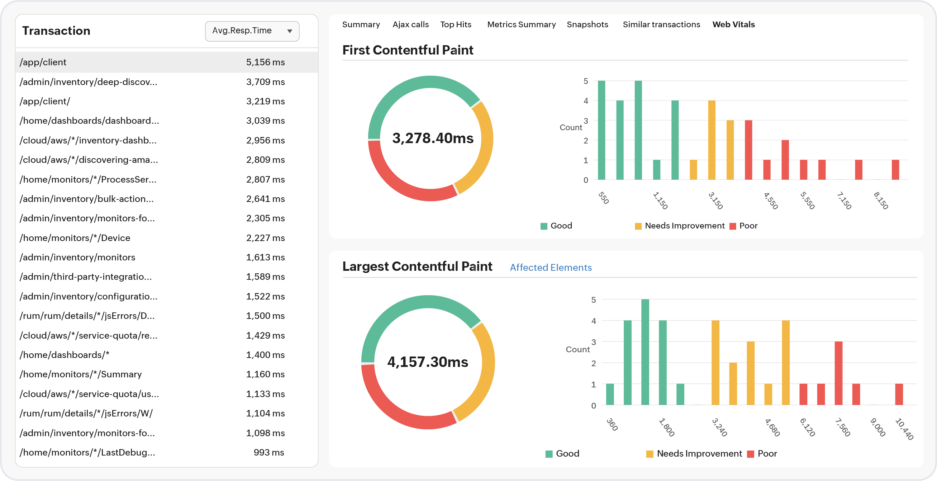Click the 4,157.30ms donut center value
The height and width of the screenshot is (481, 937).
(427, 362)
